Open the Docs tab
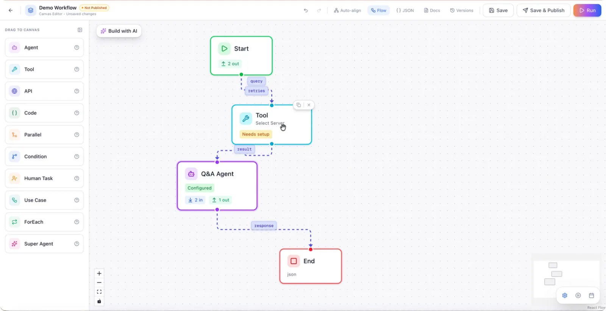606x311 pixels. pyautogui.click(x=432, y=11)
